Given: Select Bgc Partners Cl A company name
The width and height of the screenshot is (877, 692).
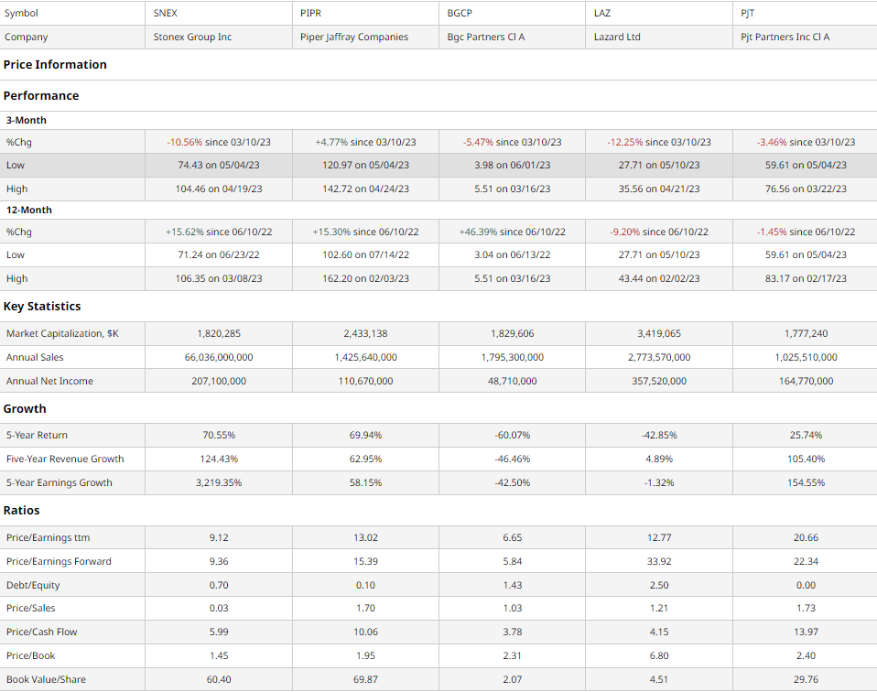Looking at the screenshot, I should pos(485,37).
